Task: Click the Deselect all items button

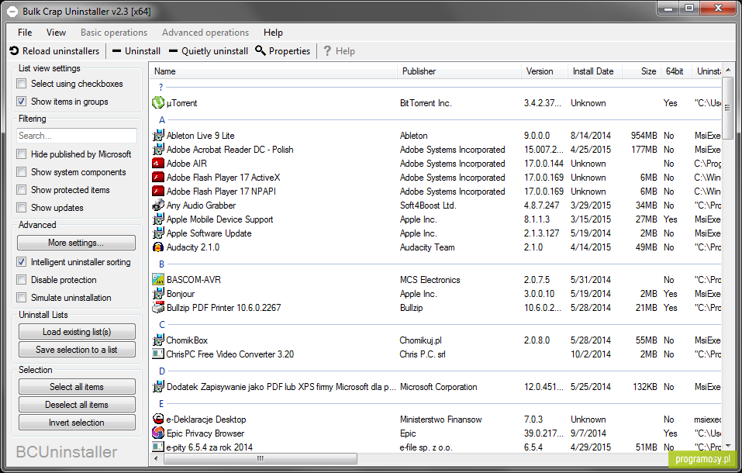Action: pos(77,405)
